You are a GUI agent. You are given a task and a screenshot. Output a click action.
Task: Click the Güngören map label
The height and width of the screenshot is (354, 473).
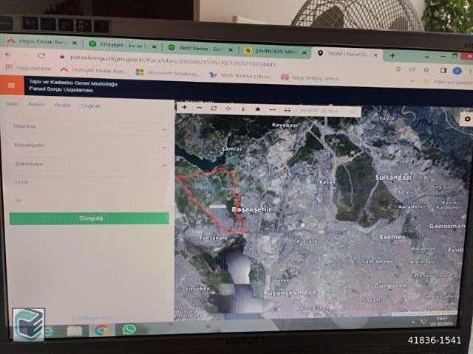(391, 285)
